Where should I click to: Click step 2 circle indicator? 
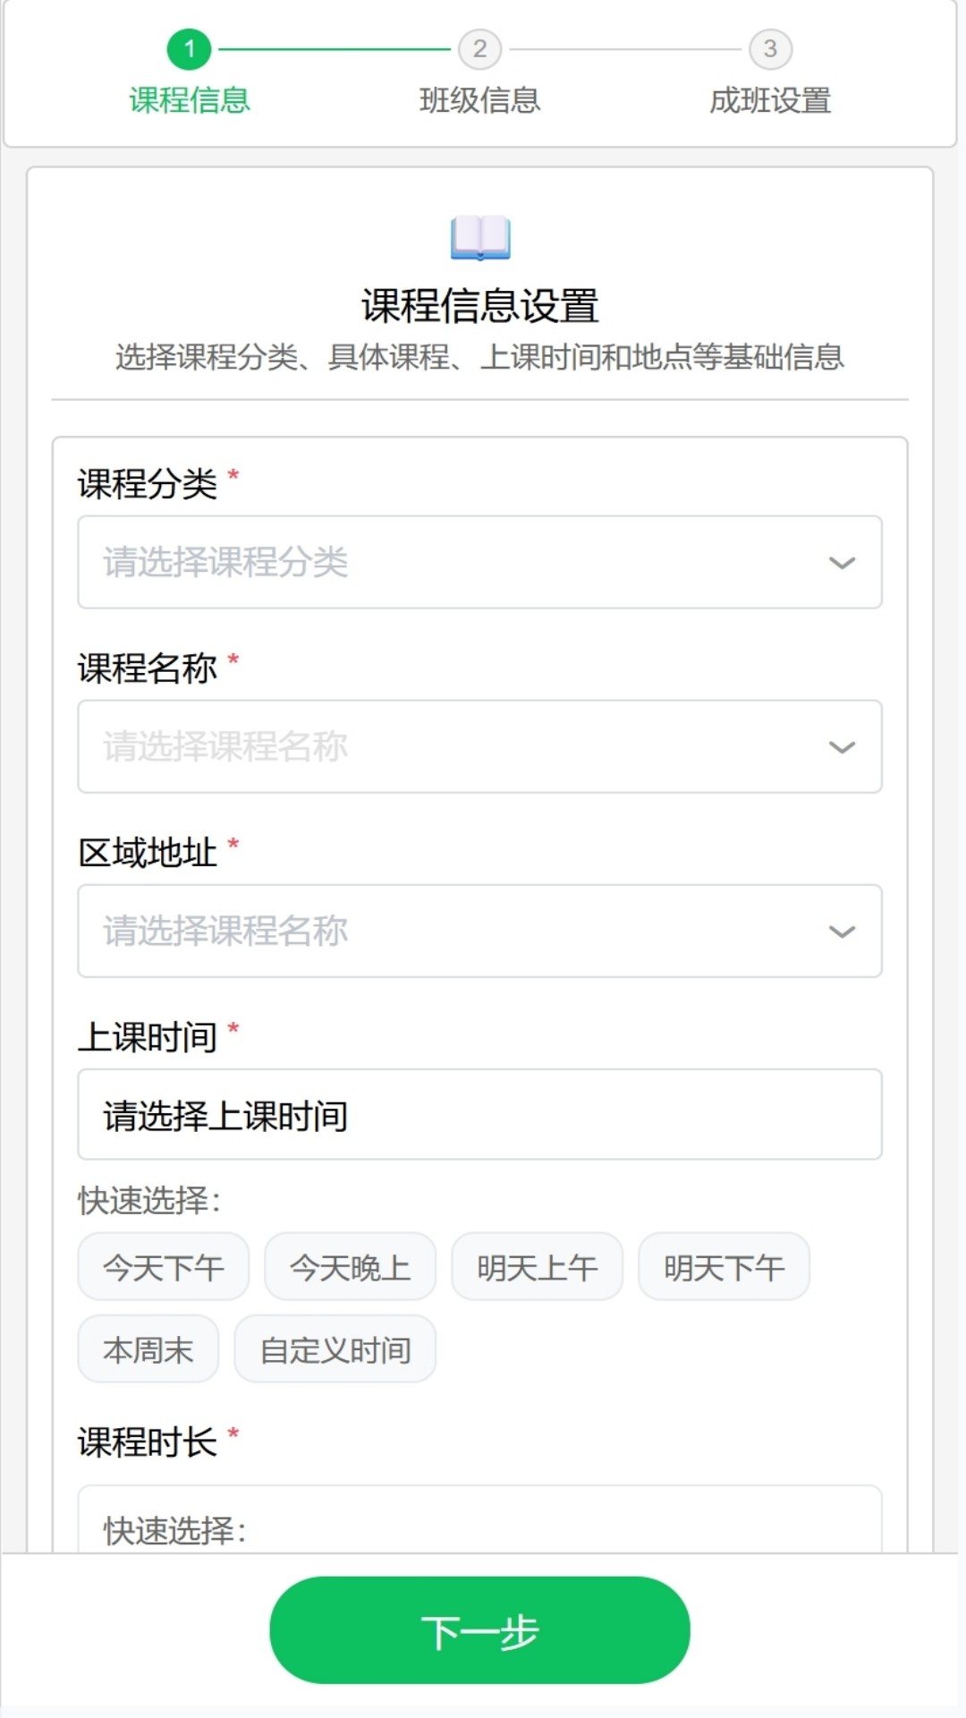[480, 51]
